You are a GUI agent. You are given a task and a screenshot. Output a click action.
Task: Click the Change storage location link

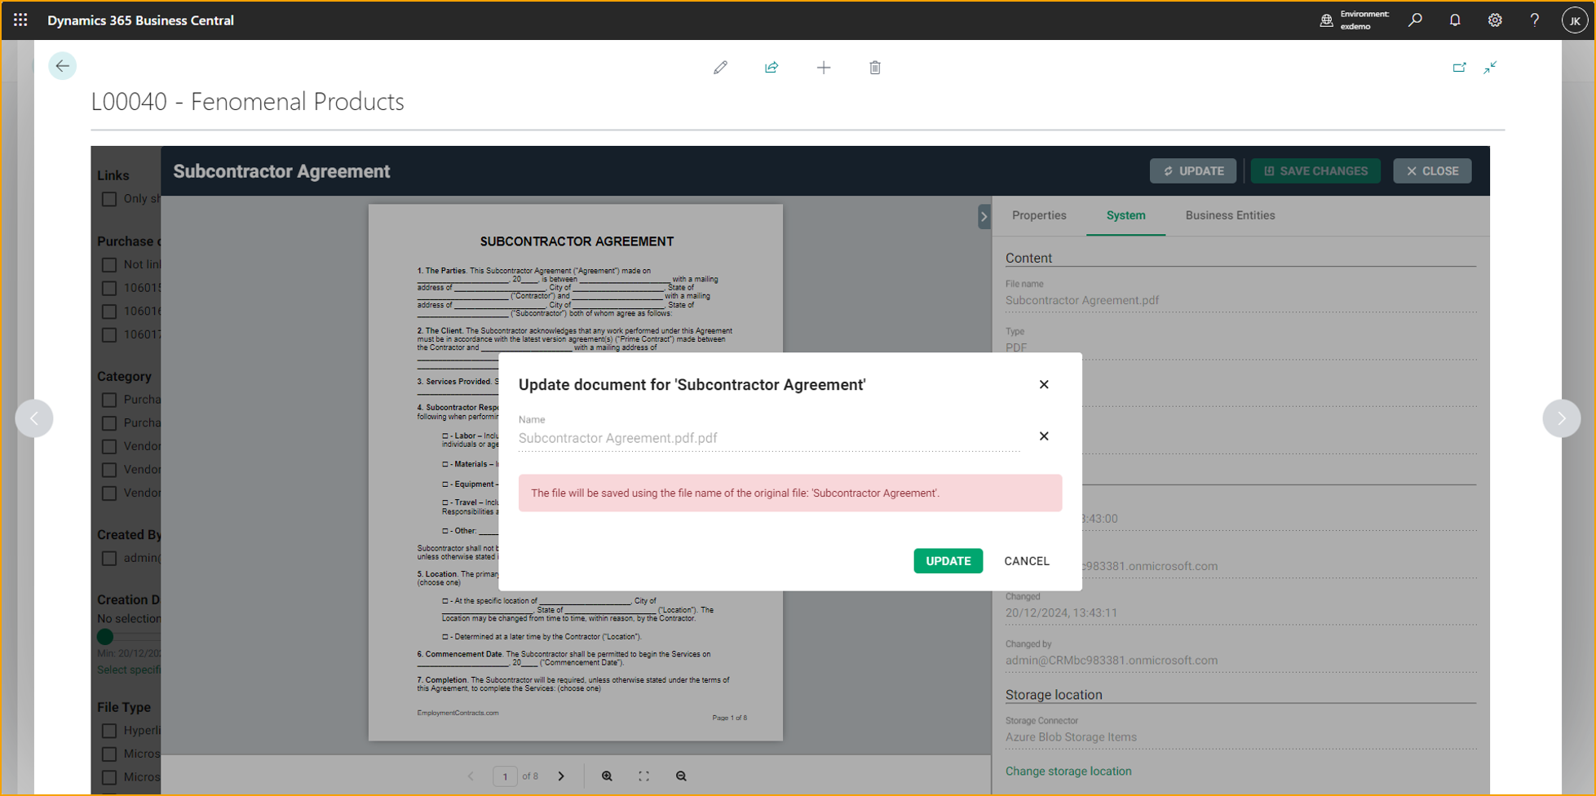point(1068,772)
